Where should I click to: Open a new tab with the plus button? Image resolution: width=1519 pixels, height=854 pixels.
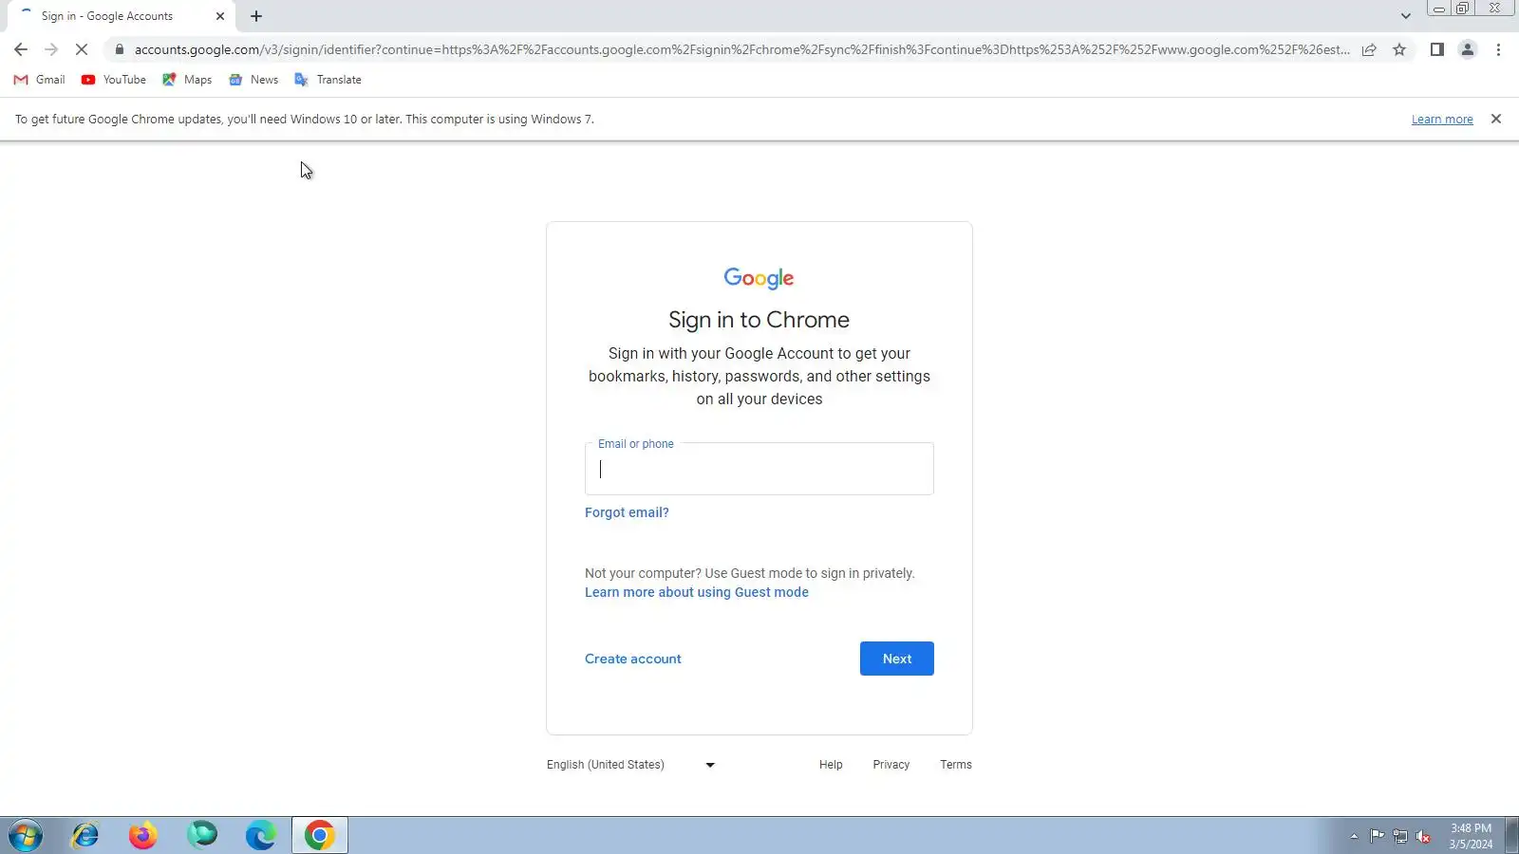click(256, 16)
